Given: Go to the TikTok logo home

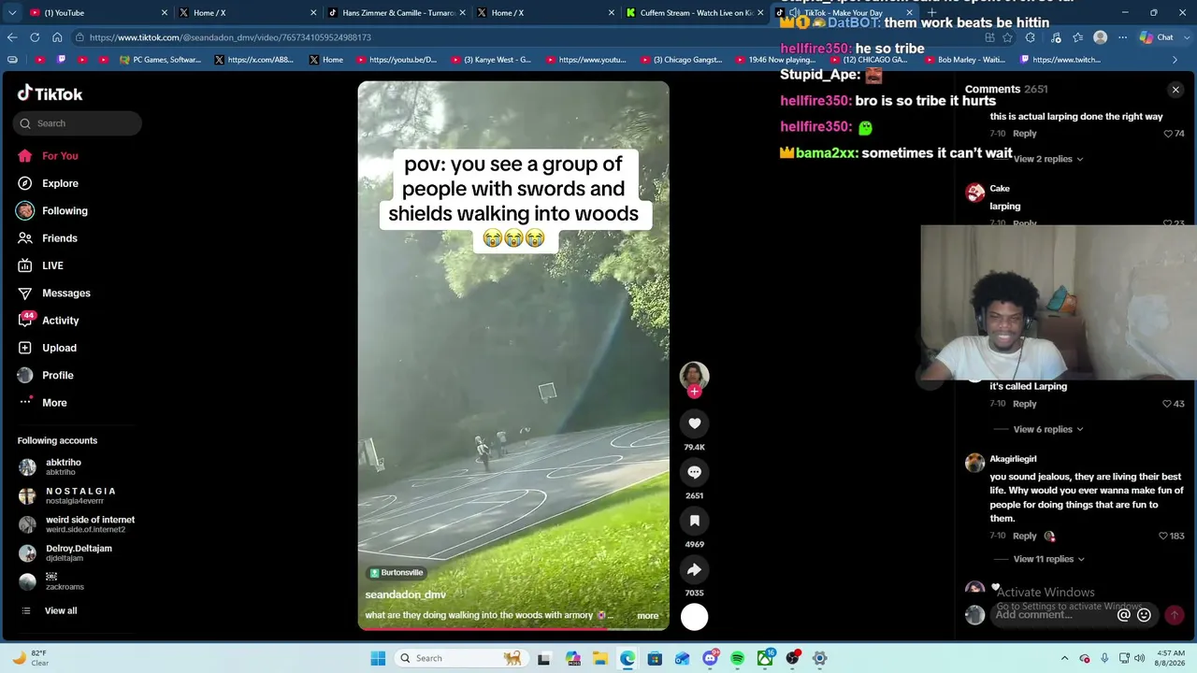Looking at the screenshot, I should [x=50, y=93].
